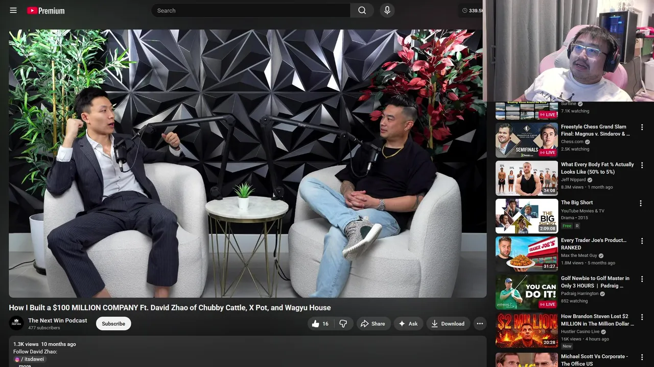Open How Brandon Steven Lost $2 Million thumbnail
This screenshot has height=367, width=654.
527,330
